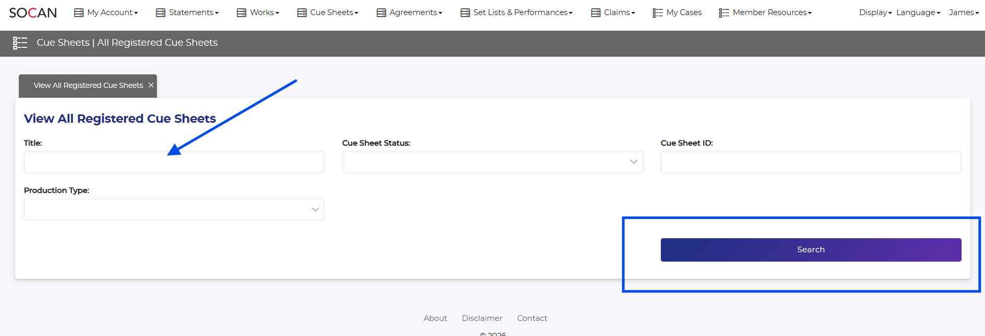Click the Statements menu icon
Viewport: 985px width, 336px height.
coord(161,12)
